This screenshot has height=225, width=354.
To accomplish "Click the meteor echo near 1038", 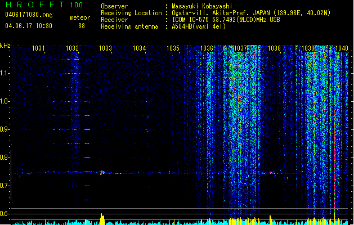I will tap(271, 173).
